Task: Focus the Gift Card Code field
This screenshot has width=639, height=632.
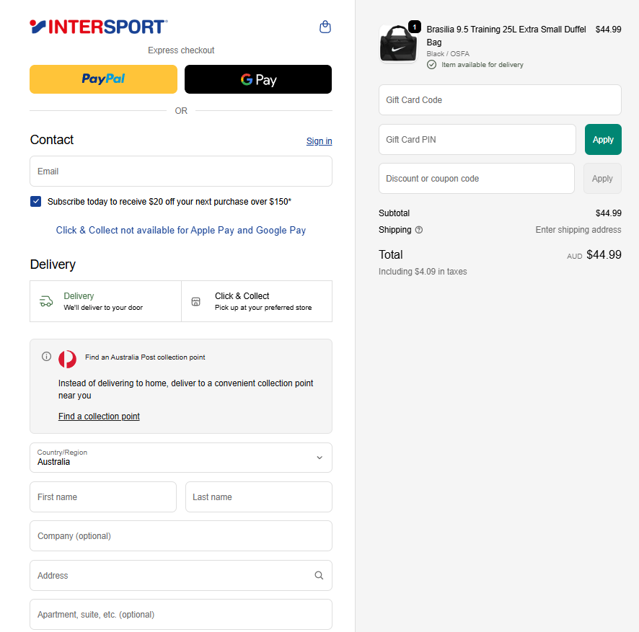Action: [x=500, y=100]
